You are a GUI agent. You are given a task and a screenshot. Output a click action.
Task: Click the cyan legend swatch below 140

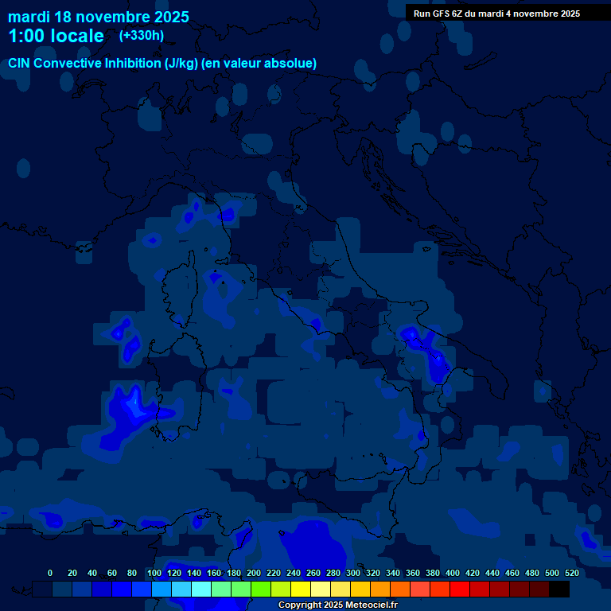click(x=201, y=590)
